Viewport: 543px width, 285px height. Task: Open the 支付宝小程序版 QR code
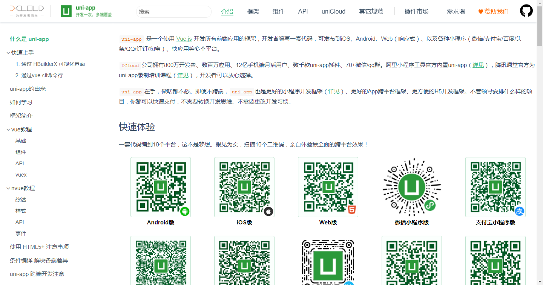[495, 187]
